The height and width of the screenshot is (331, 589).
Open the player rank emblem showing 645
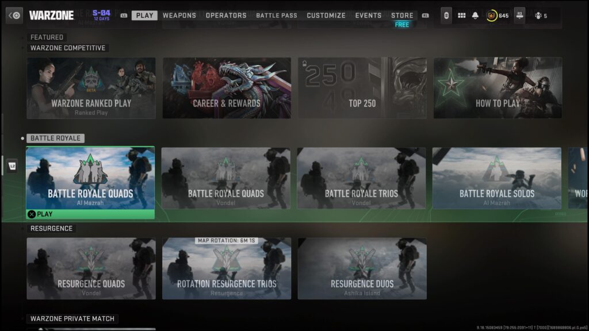pos(497,16)
